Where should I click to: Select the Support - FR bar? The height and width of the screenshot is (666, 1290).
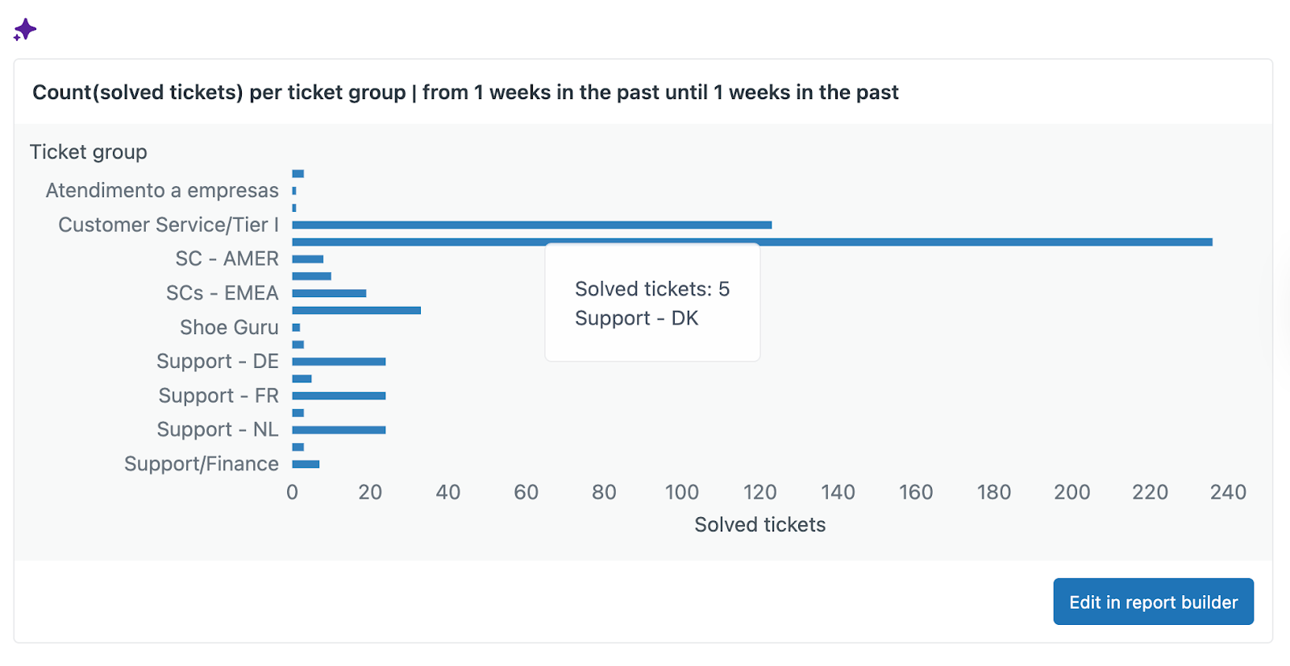(x=339, y=395)
